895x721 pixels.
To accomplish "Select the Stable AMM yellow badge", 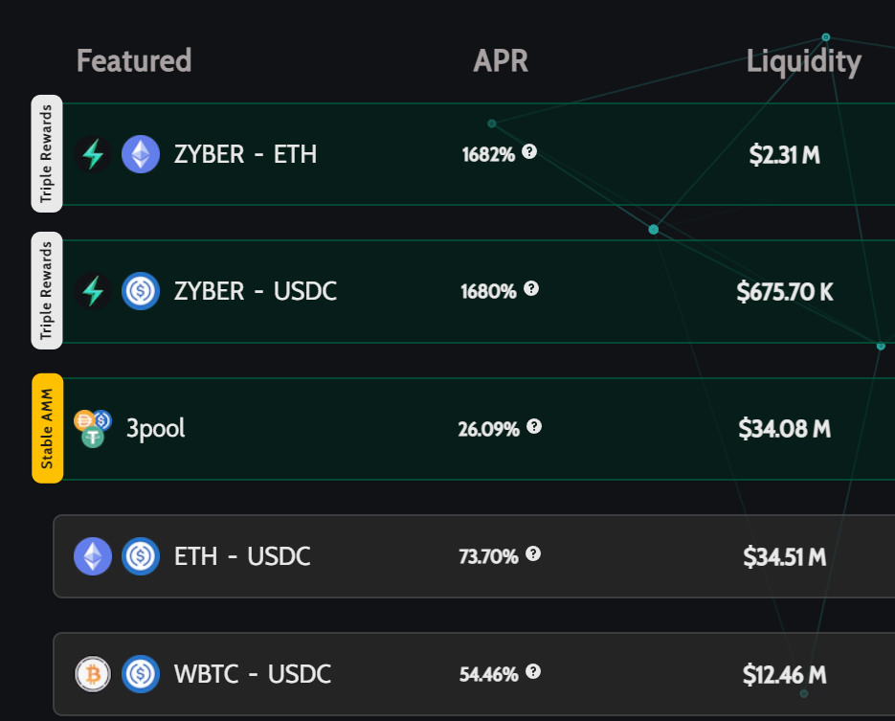I will click(47, 428).
